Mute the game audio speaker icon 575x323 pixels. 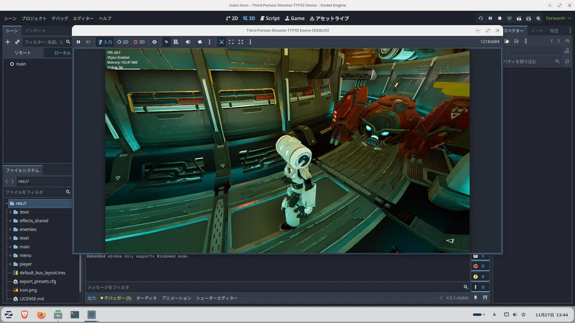(188, 42)
